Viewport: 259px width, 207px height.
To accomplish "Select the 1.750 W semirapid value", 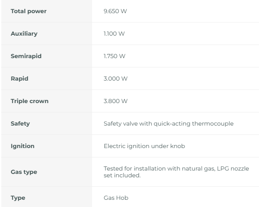I will pyautogui.click(x=115, y=56).
